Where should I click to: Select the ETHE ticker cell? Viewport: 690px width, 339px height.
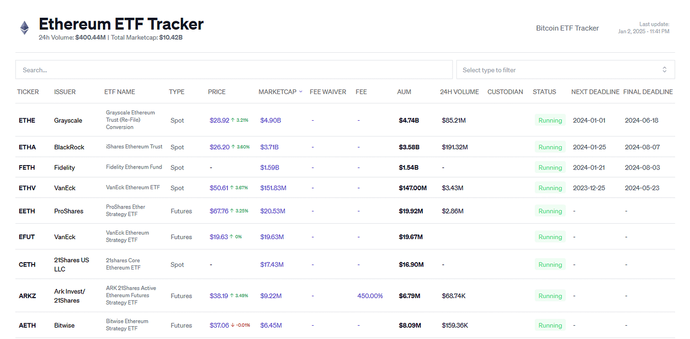coord(27,120)
